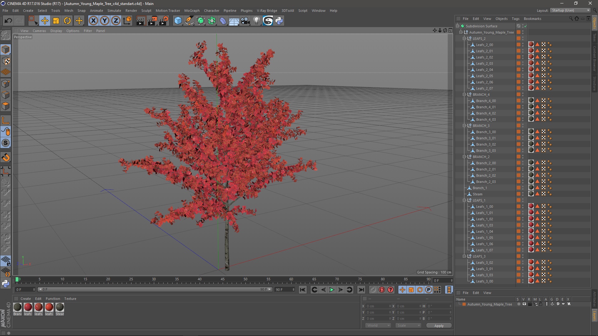Collapse the Autumn_Young_Maple_Tree hierarchy
The height and width of the screenshot is (336, 598).
[461, 32]
